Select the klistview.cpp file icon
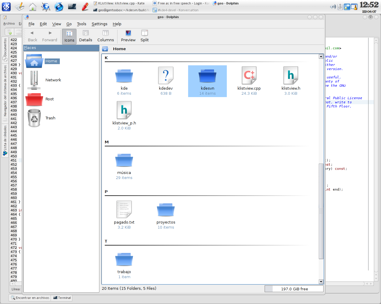 249,75
